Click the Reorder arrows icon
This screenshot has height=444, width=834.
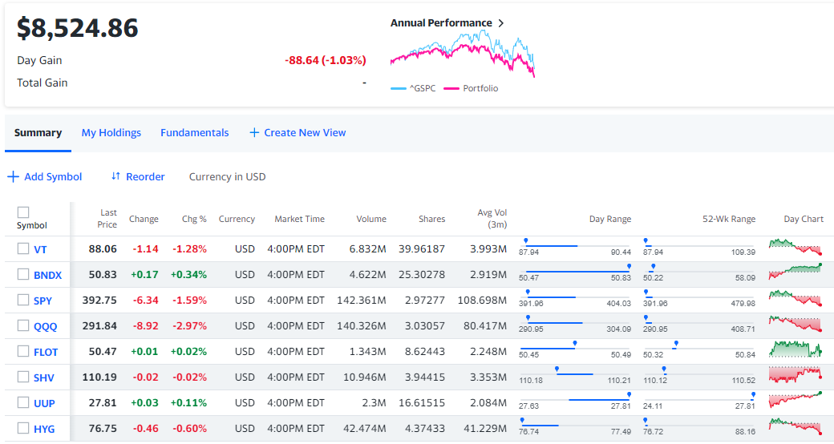pos(115,176)
